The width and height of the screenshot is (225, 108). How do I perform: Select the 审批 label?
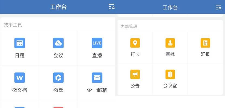(170, 55)
